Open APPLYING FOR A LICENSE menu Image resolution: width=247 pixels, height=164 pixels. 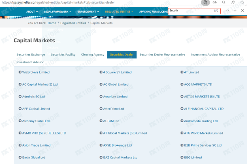153,11
